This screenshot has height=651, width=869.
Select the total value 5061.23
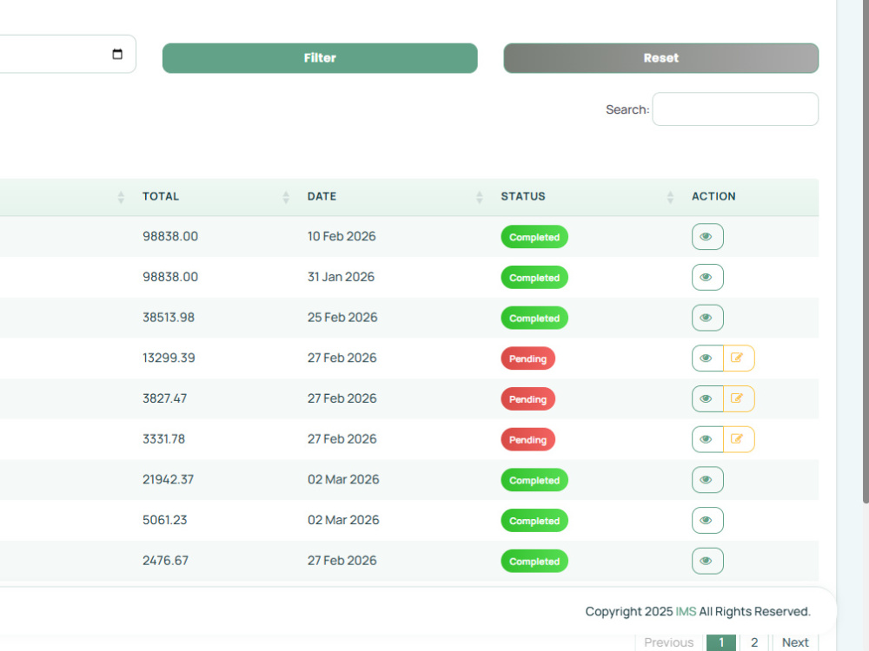click(x=164, y=520)
